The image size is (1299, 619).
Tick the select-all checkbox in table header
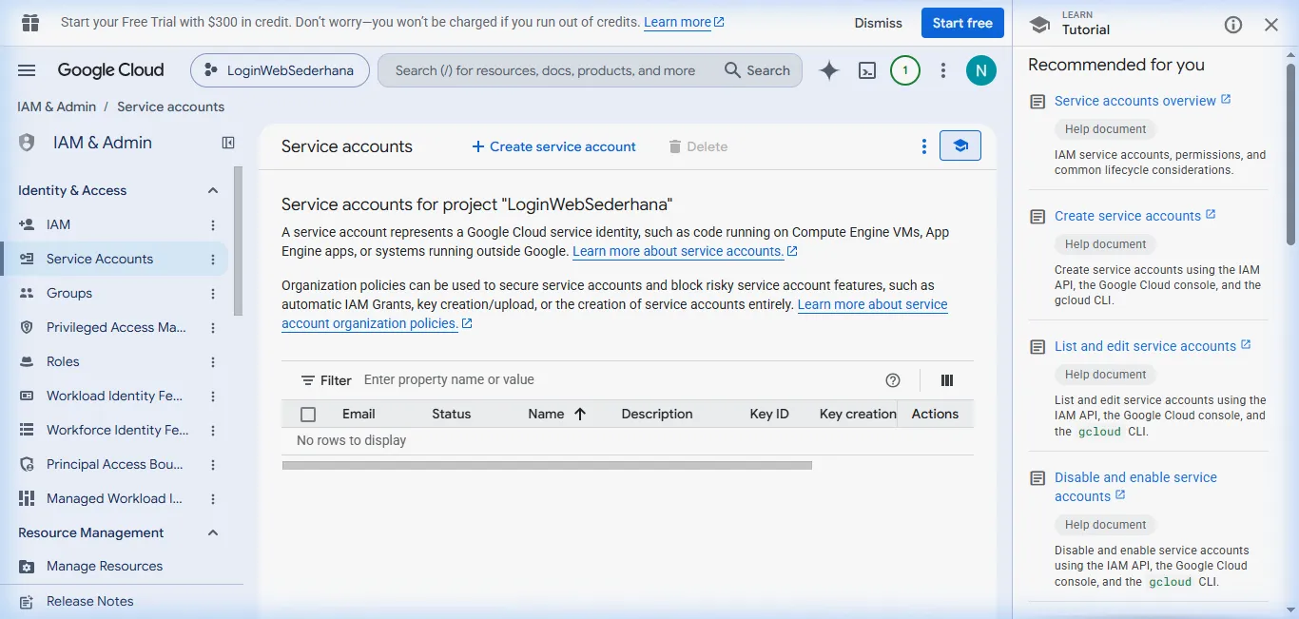point(308,415)
